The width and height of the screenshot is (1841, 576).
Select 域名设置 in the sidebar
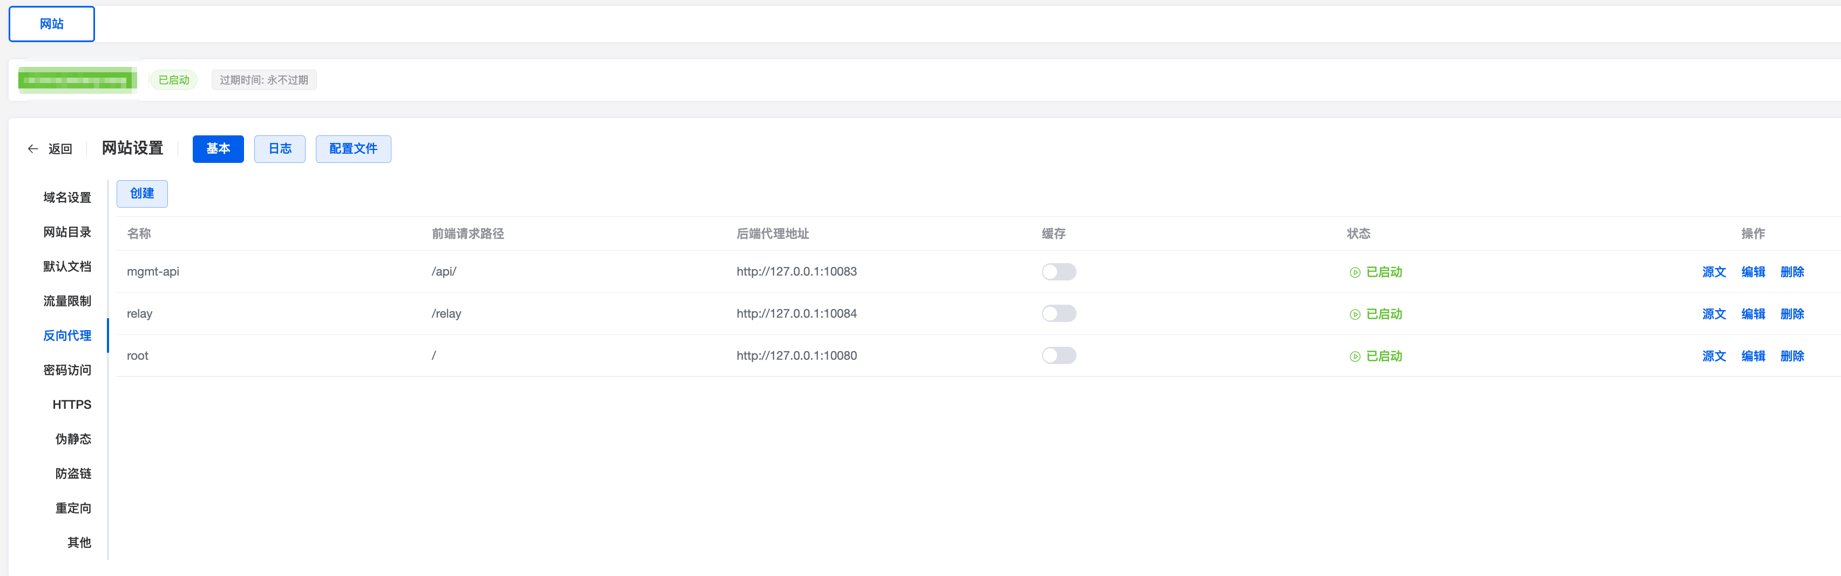coord(67,197)
